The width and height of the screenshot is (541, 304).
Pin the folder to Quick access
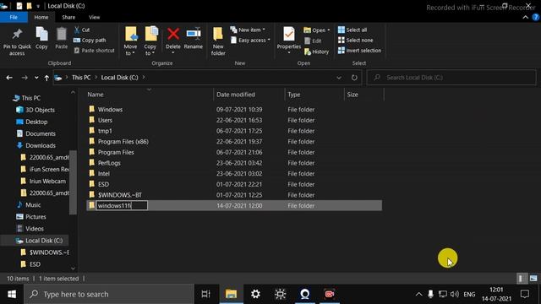(x=17, y=41)
